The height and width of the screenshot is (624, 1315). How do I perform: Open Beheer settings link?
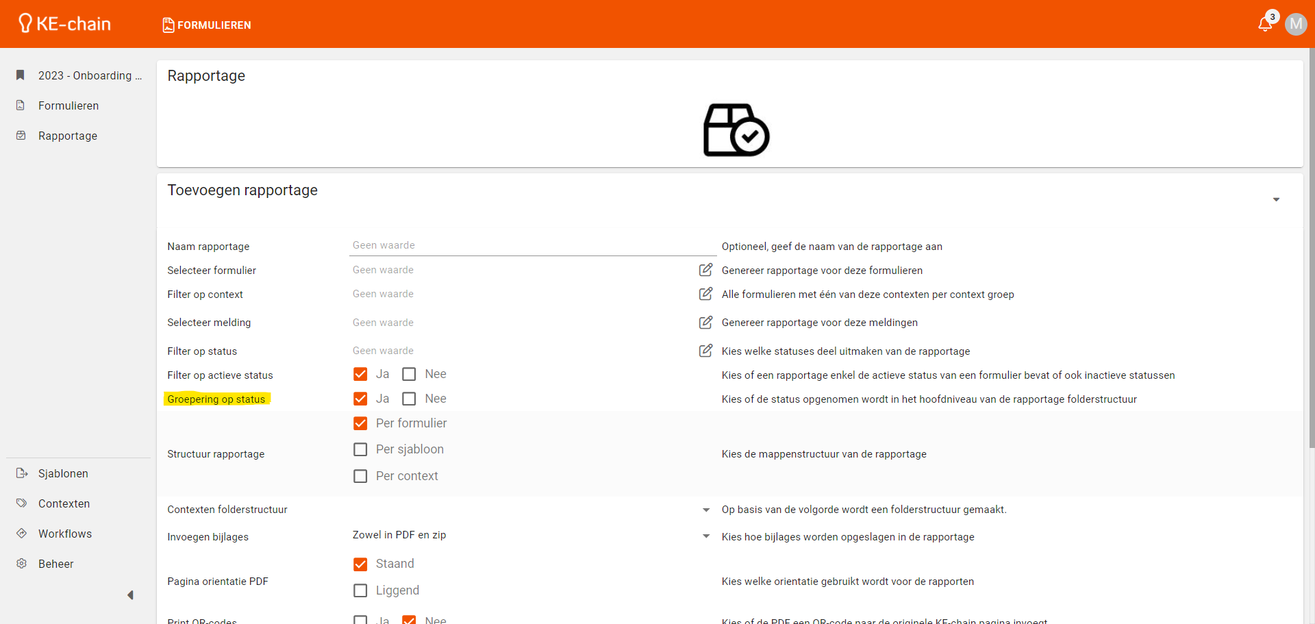point(55,564)
